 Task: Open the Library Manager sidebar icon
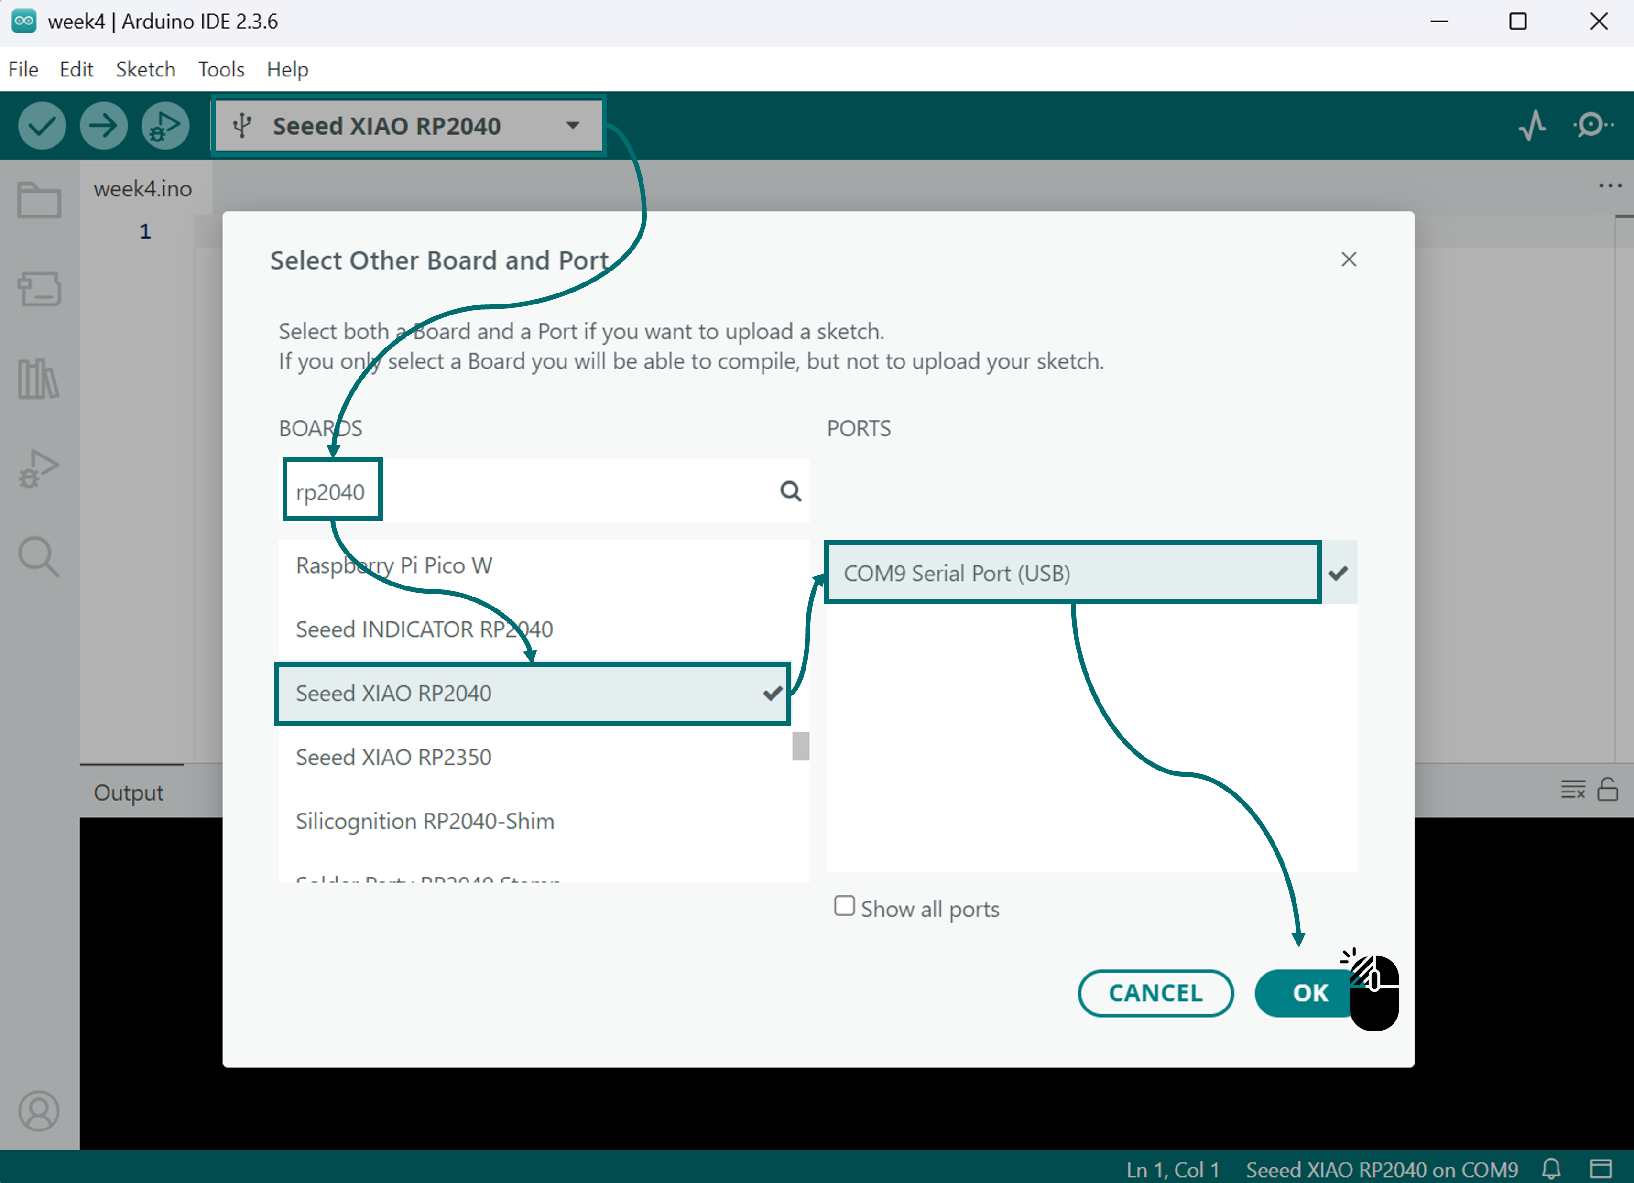(39, 379)
